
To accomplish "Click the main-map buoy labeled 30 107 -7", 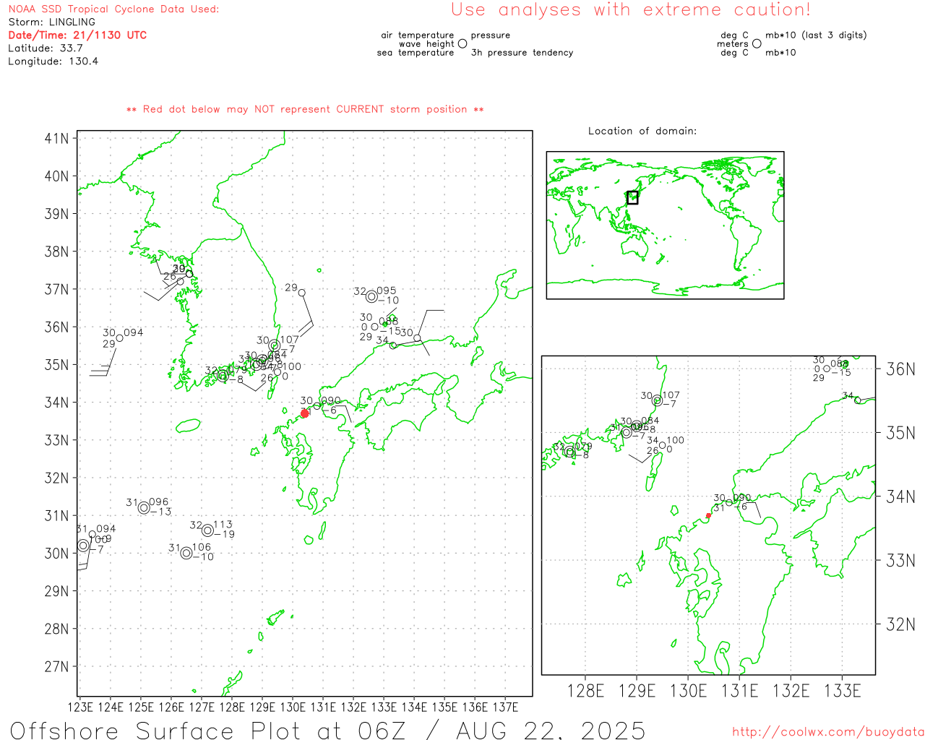I will 274,345.
